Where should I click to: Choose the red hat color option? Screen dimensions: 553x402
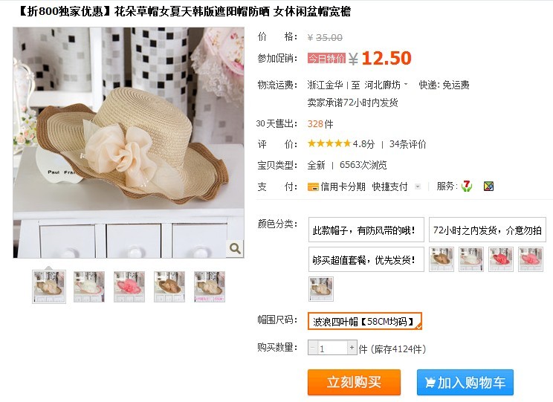(500, 259)
